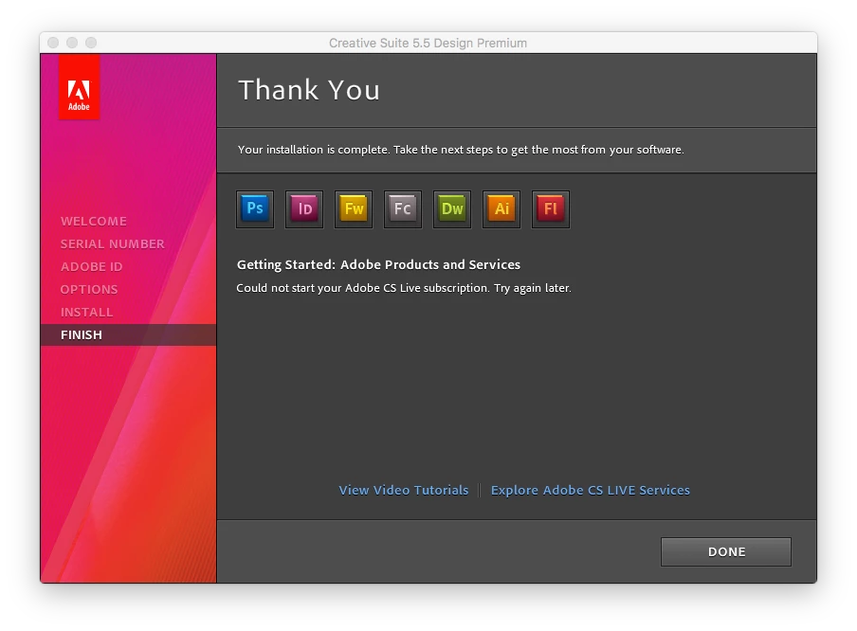
Task: Select the OPTIONS step in sidebar
Action: (89, 290)
